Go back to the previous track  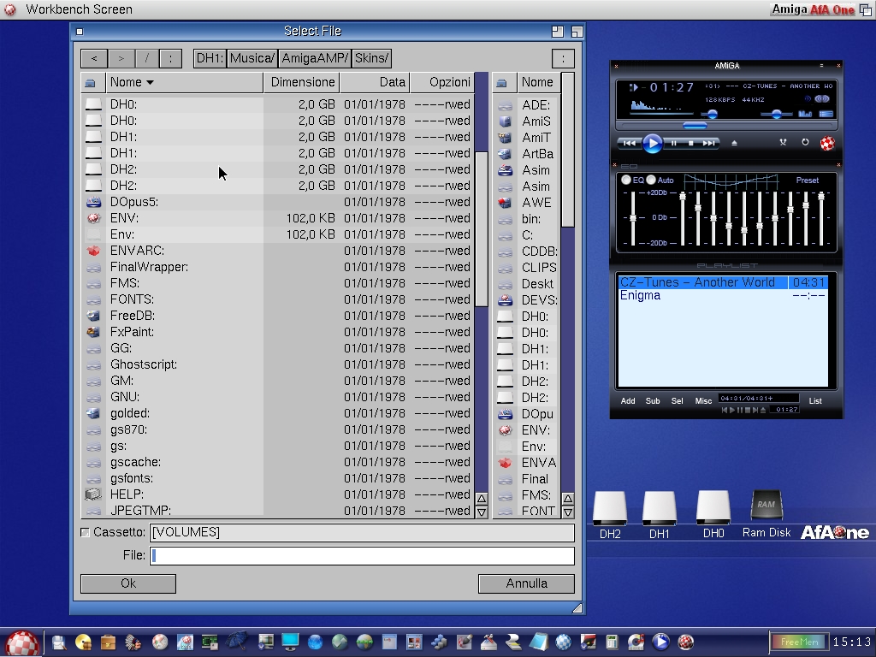point(629,144)
